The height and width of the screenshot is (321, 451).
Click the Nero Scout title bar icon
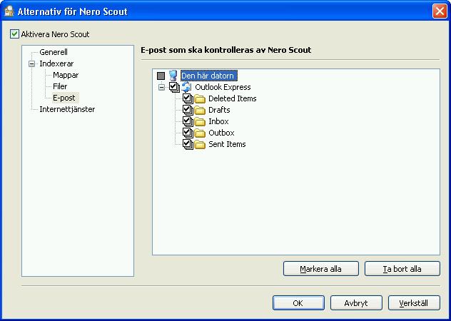[x=9, y=11]
